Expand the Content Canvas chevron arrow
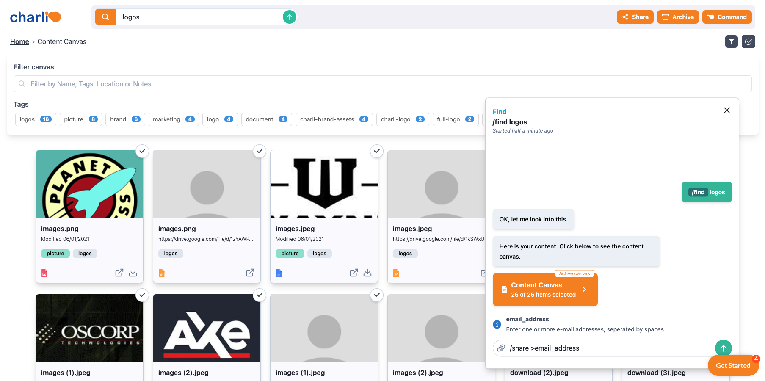The height and width of the screenshot is (381, 765). (x=584, y=290)
